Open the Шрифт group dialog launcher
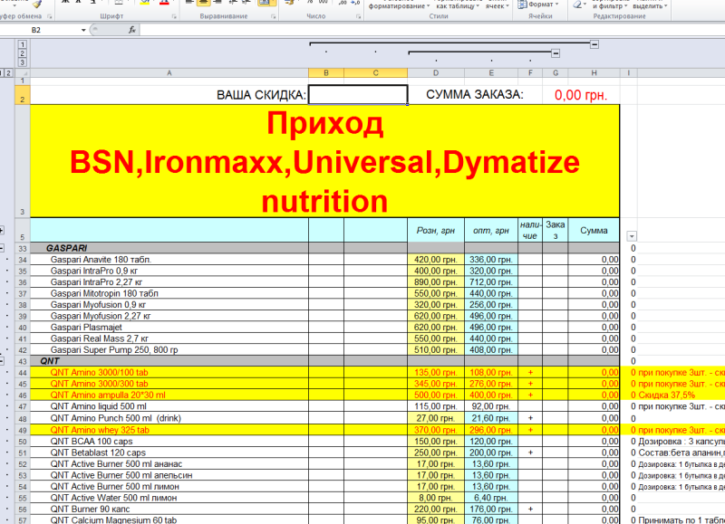The width and height of the screenshot is (725, 524). pos(174,16)
